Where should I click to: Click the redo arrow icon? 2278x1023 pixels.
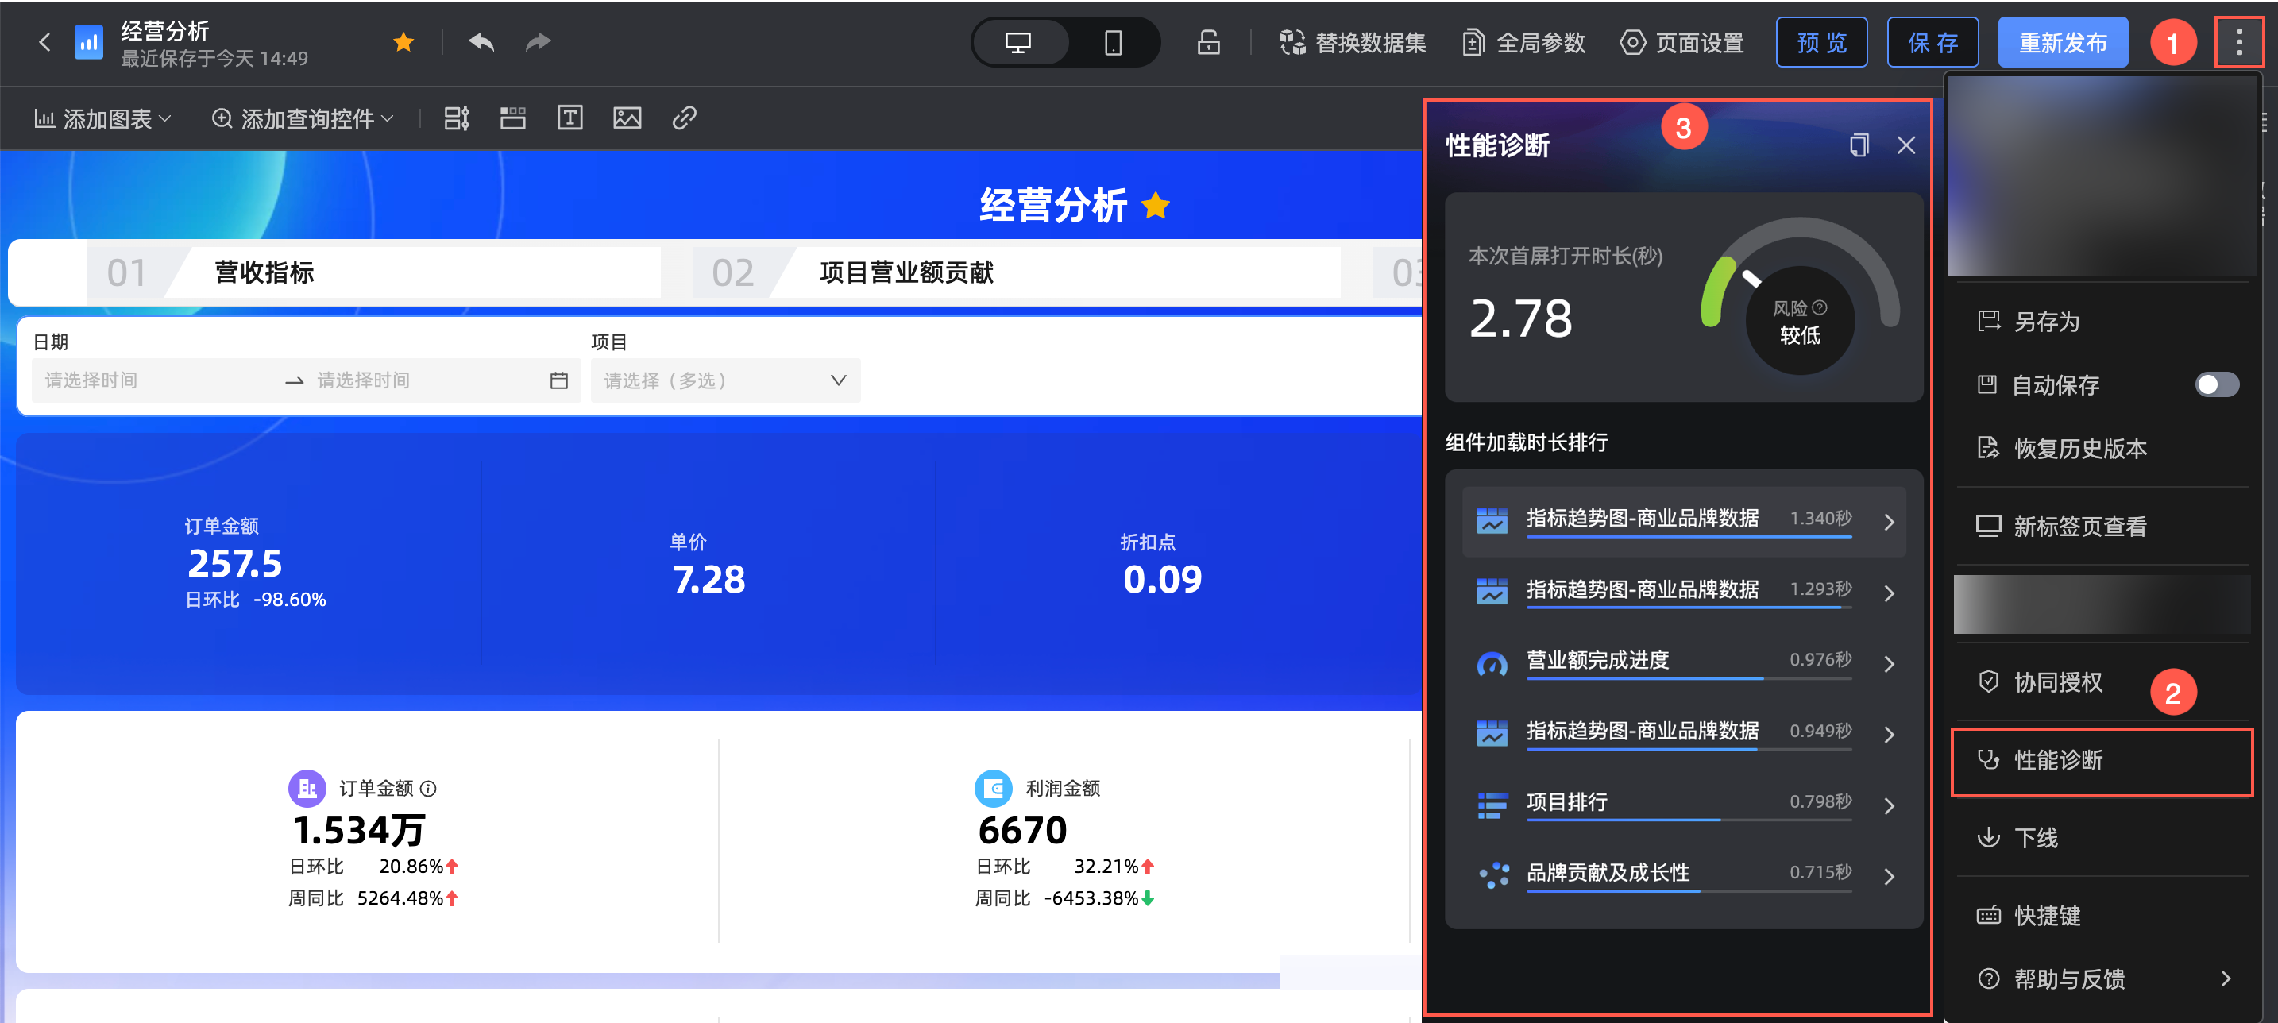[538, 41]
